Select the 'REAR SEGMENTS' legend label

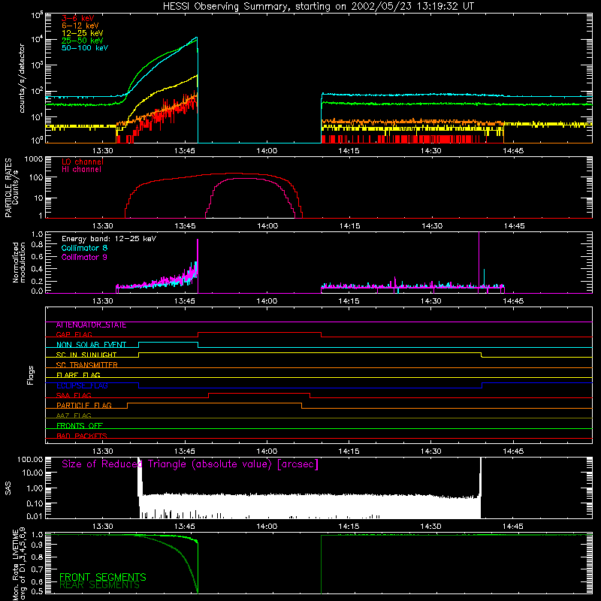tap(99, 585)
